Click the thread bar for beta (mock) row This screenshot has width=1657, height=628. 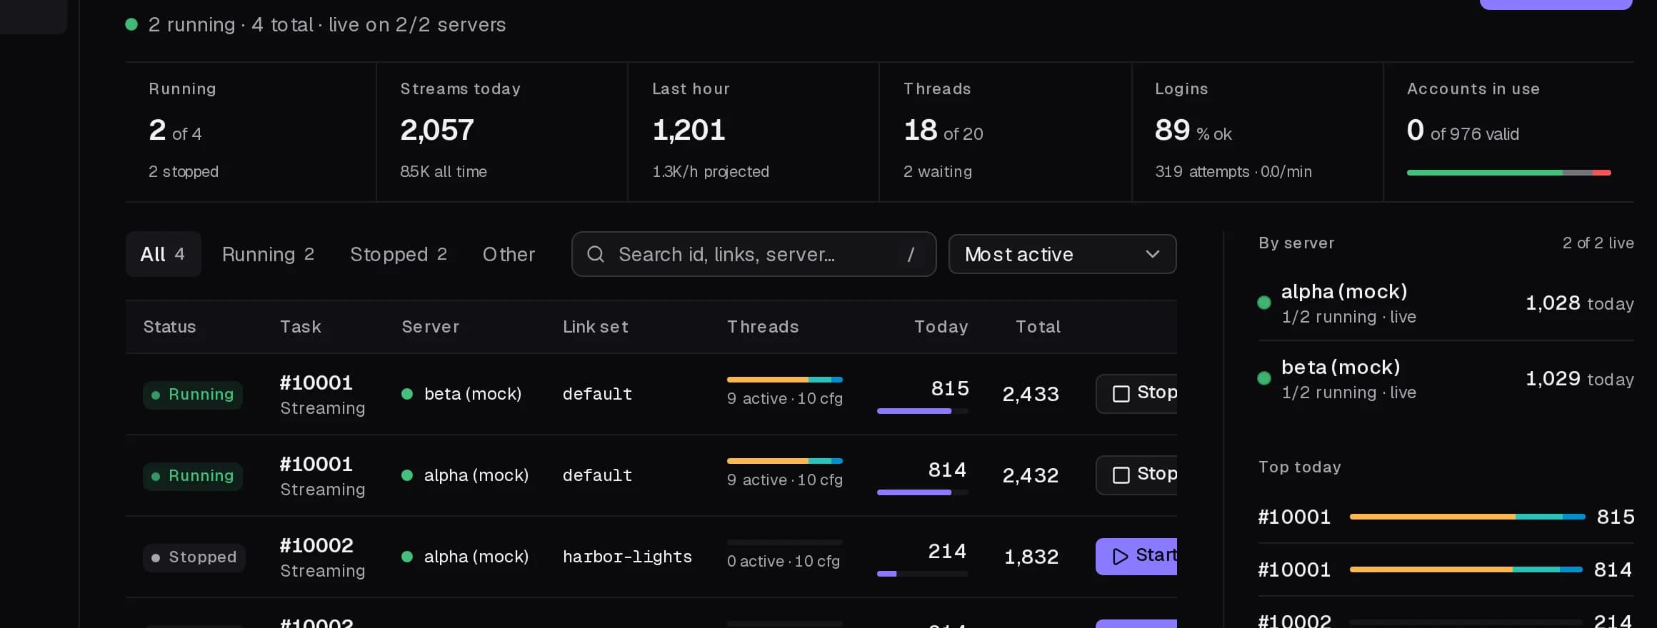[x=785, y=380]
